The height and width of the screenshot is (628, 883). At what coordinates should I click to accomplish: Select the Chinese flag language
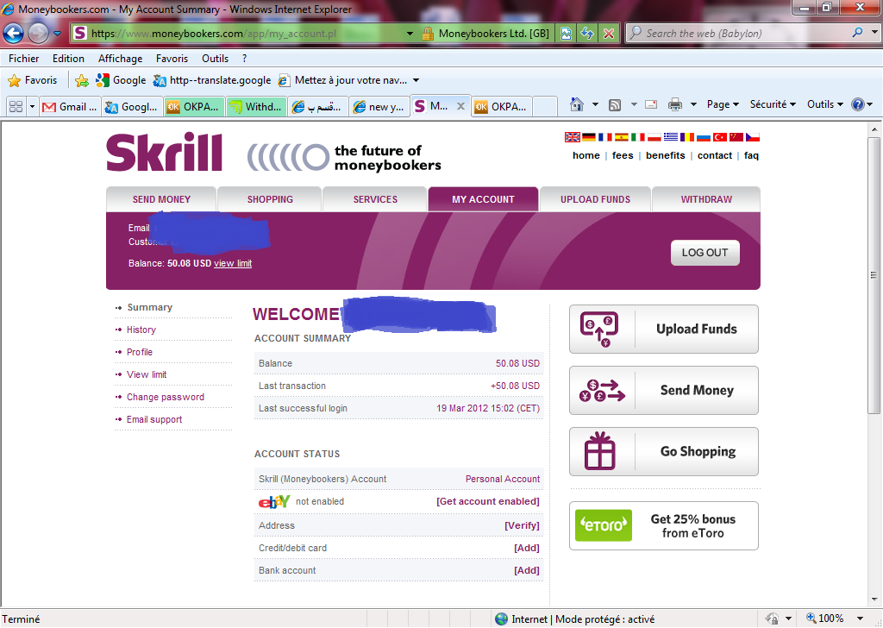tap(736, 137)
